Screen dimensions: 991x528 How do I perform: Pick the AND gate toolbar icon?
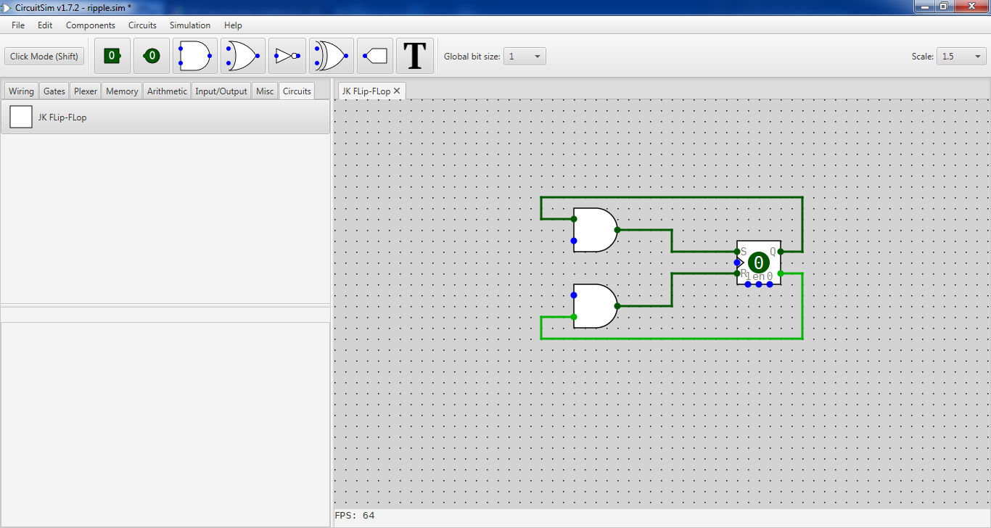[x=194, y=56]
